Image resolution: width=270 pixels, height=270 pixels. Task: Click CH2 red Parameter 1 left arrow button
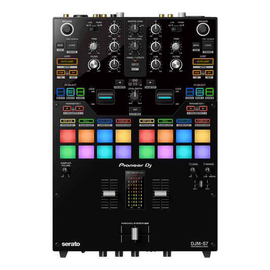click(x=190, y=108)
